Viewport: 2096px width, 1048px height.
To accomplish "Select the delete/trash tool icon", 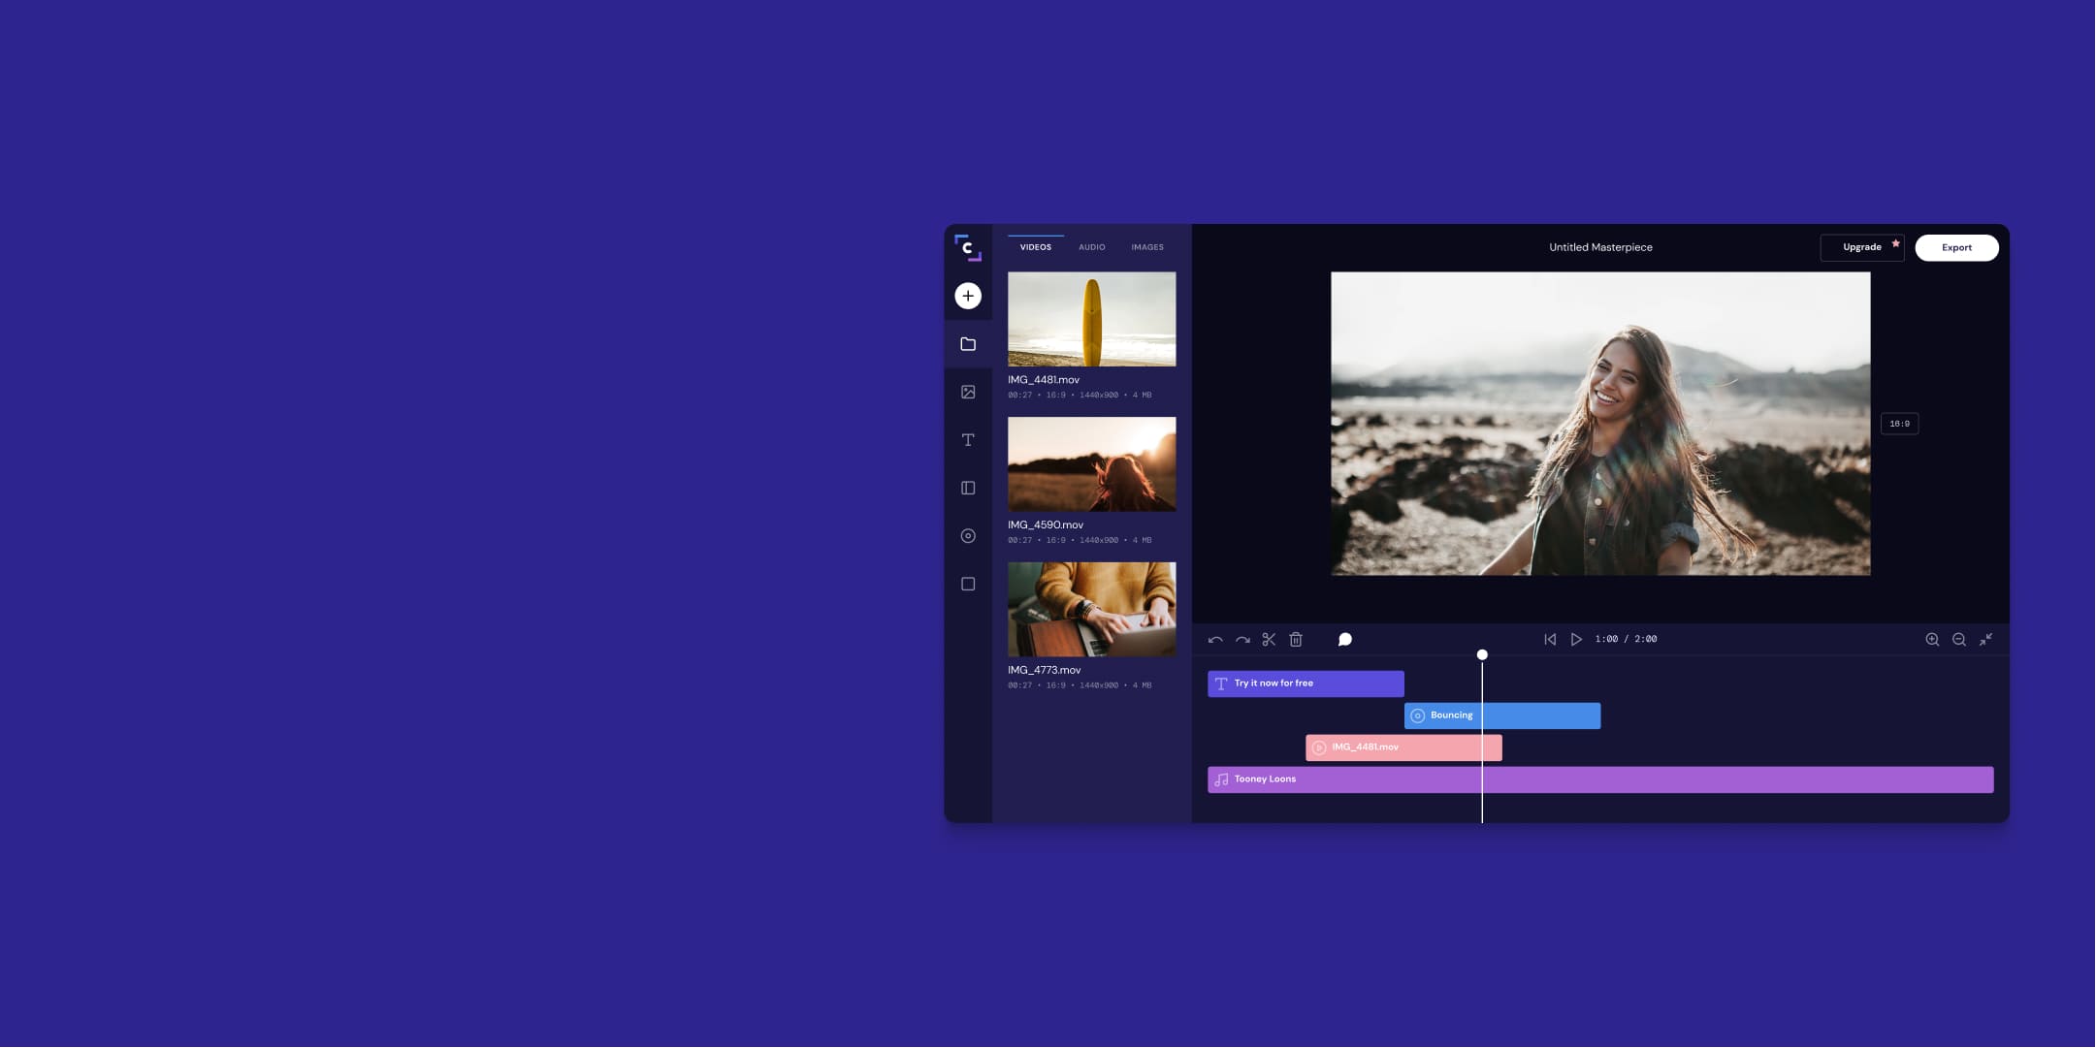I will click(1295, 639).
